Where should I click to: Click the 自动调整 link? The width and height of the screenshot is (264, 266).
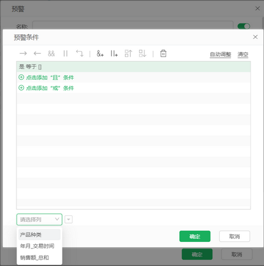[x=220, y=54]
